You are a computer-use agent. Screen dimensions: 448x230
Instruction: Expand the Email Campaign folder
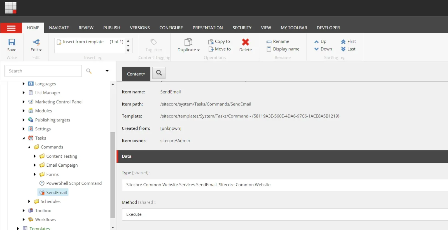[35, 165]
